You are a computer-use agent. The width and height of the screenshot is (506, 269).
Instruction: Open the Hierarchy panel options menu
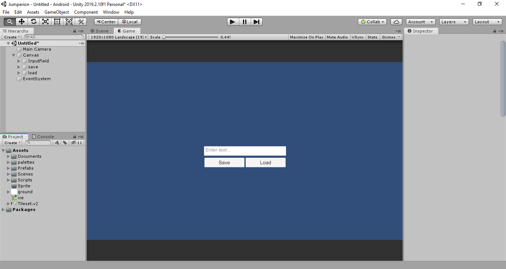pyautogui.click(x=81, y=31)
